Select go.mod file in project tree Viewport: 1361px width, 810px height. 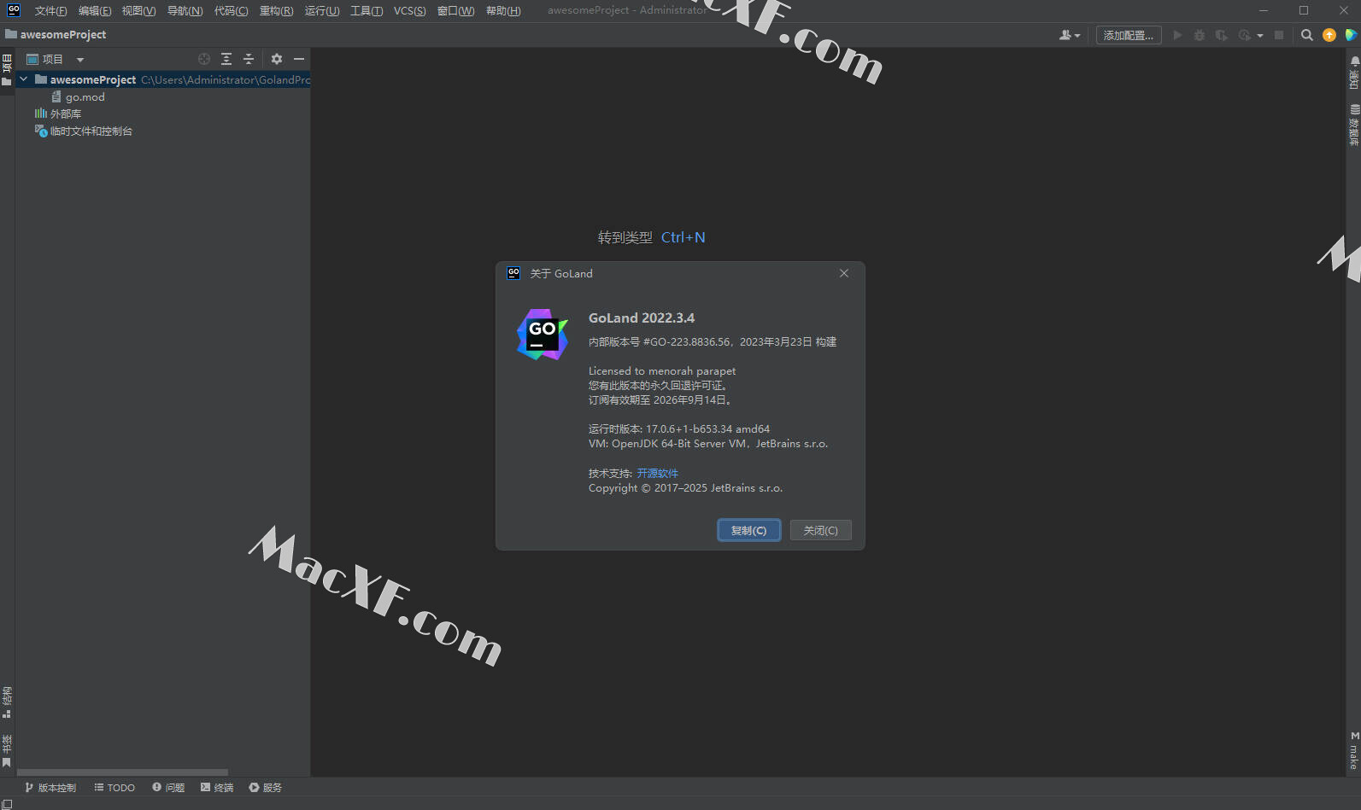pos(78,97)
